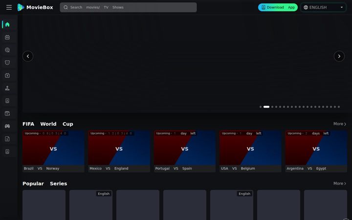Open the clapperboard play sidebar icon
Image resolution: width=352 pixels, height=220 pixels.
(7, 113)
